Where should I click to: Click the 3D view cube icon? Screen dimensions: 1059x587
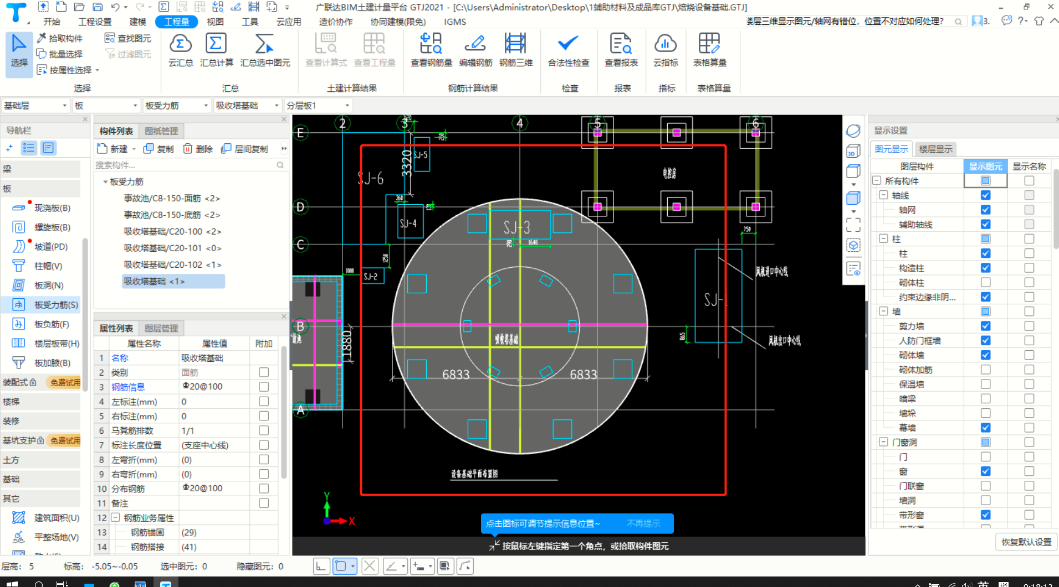coord(853,151)
